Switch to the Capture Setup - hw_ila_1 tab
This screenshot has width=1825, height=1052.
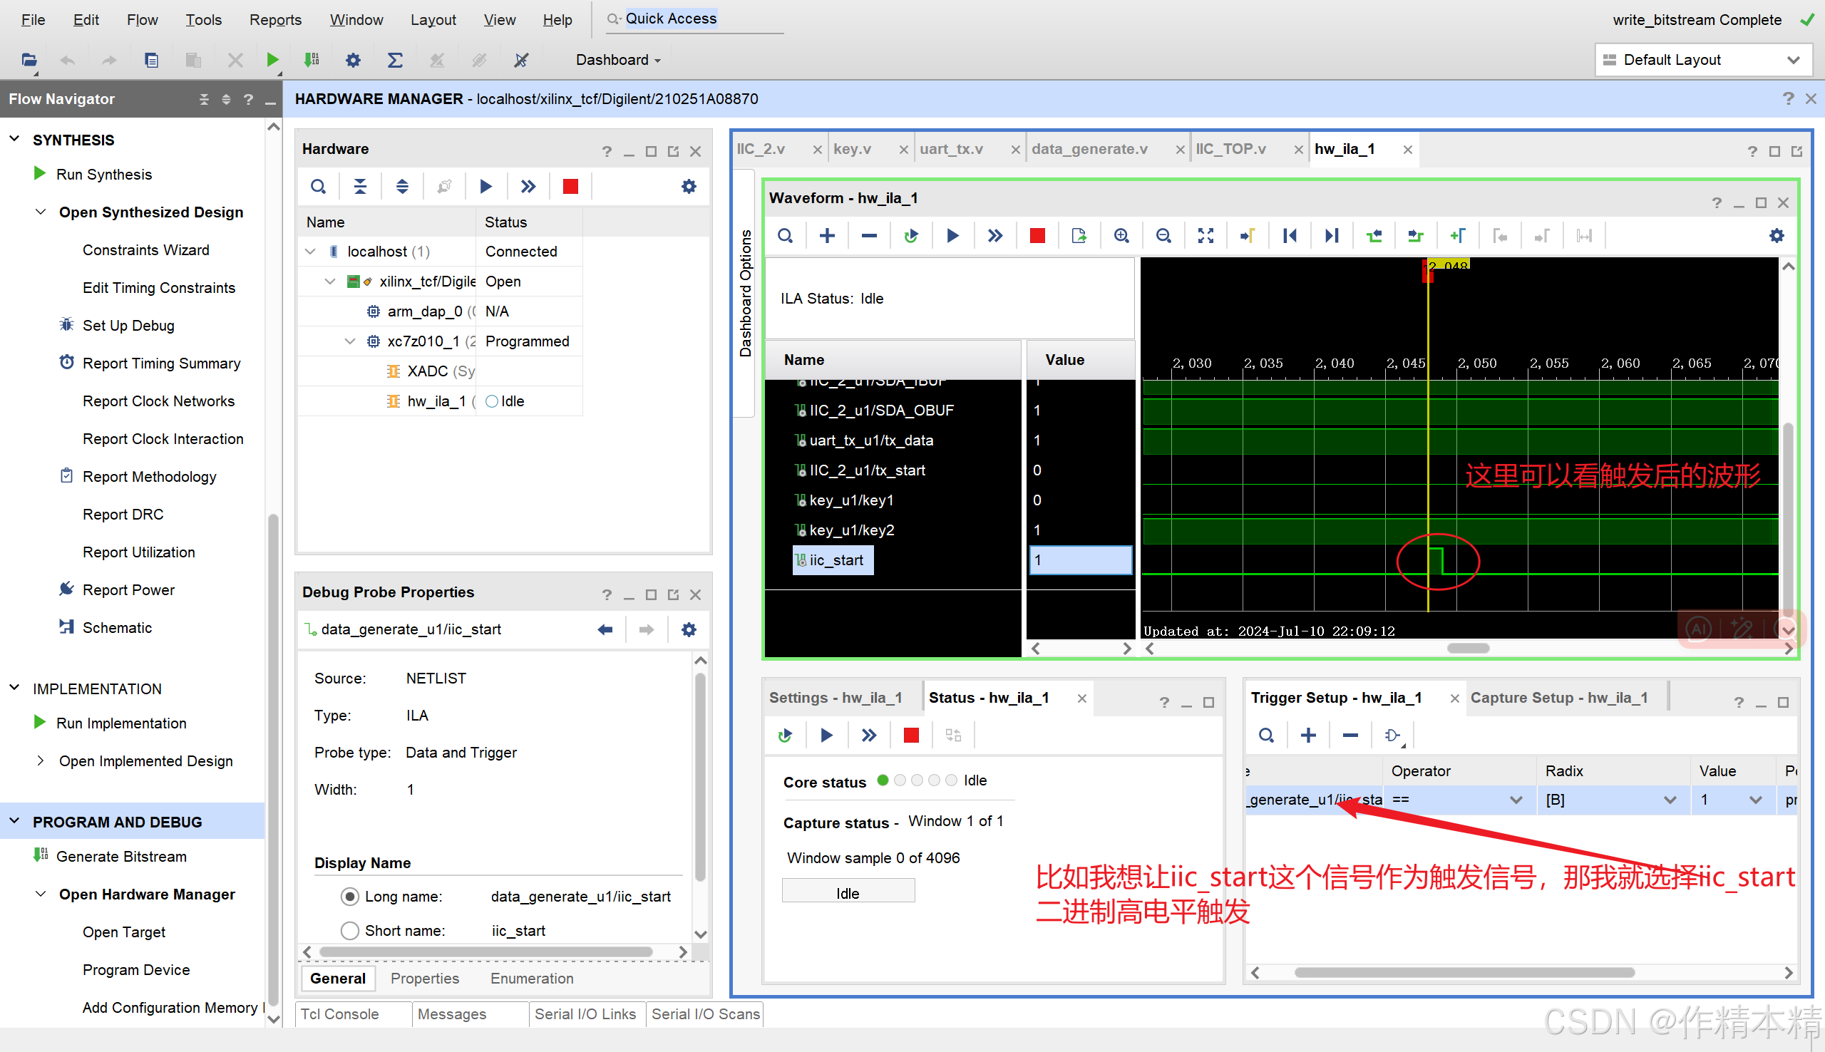1558,698
